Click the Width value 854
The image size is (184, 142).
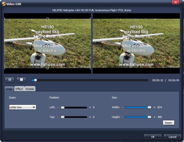[x=160, y=107]
